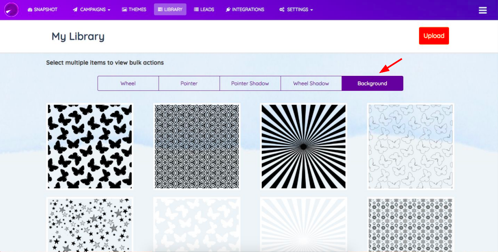The width and height of the screenshot is (498, 252).
Task: Expand the Settings dropdown
Action: [x=296, y=10]
